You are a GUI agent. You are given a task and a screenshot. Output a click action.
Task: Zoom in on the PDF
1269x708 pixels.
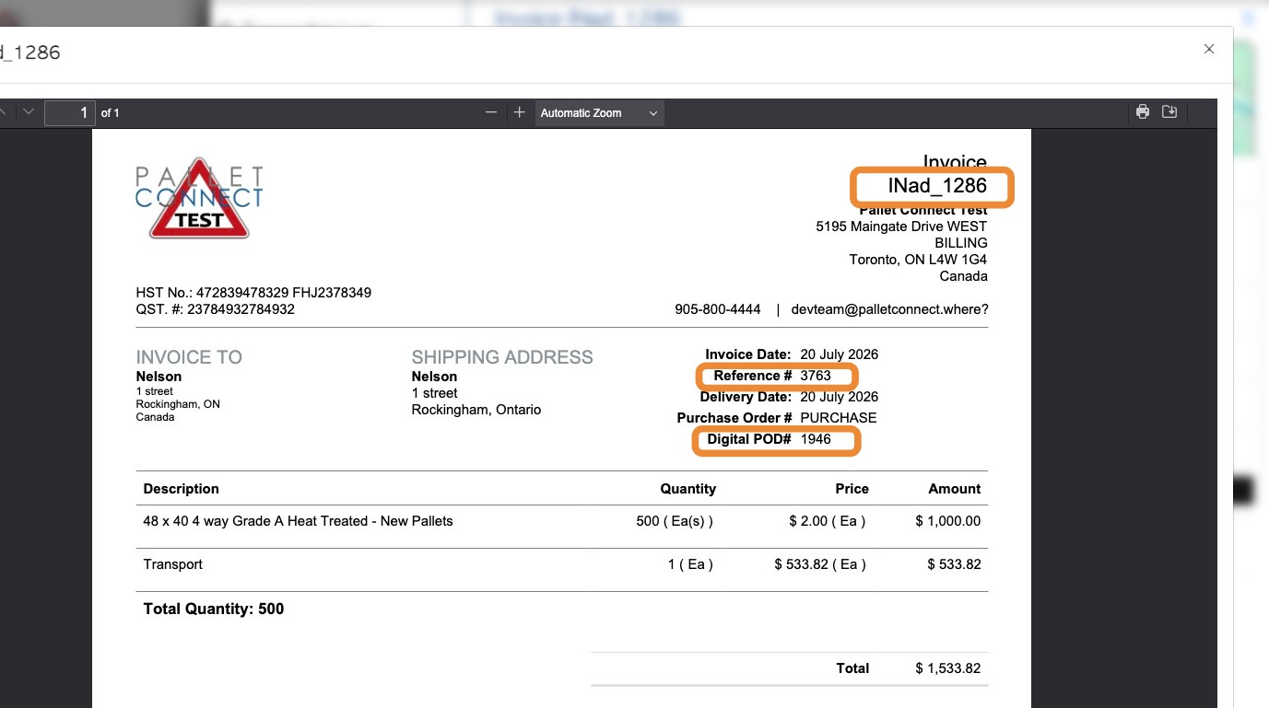520,112
